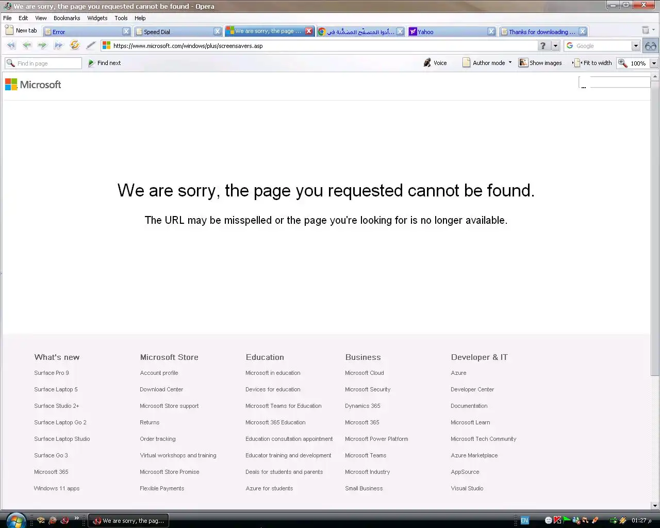Reload the page with the Reload icon

pos(75,45)
